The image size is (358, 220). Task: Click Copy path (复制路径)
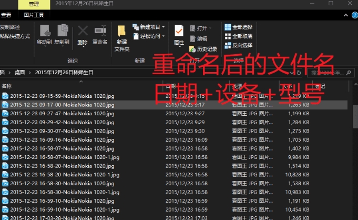[x=11, y=27]
